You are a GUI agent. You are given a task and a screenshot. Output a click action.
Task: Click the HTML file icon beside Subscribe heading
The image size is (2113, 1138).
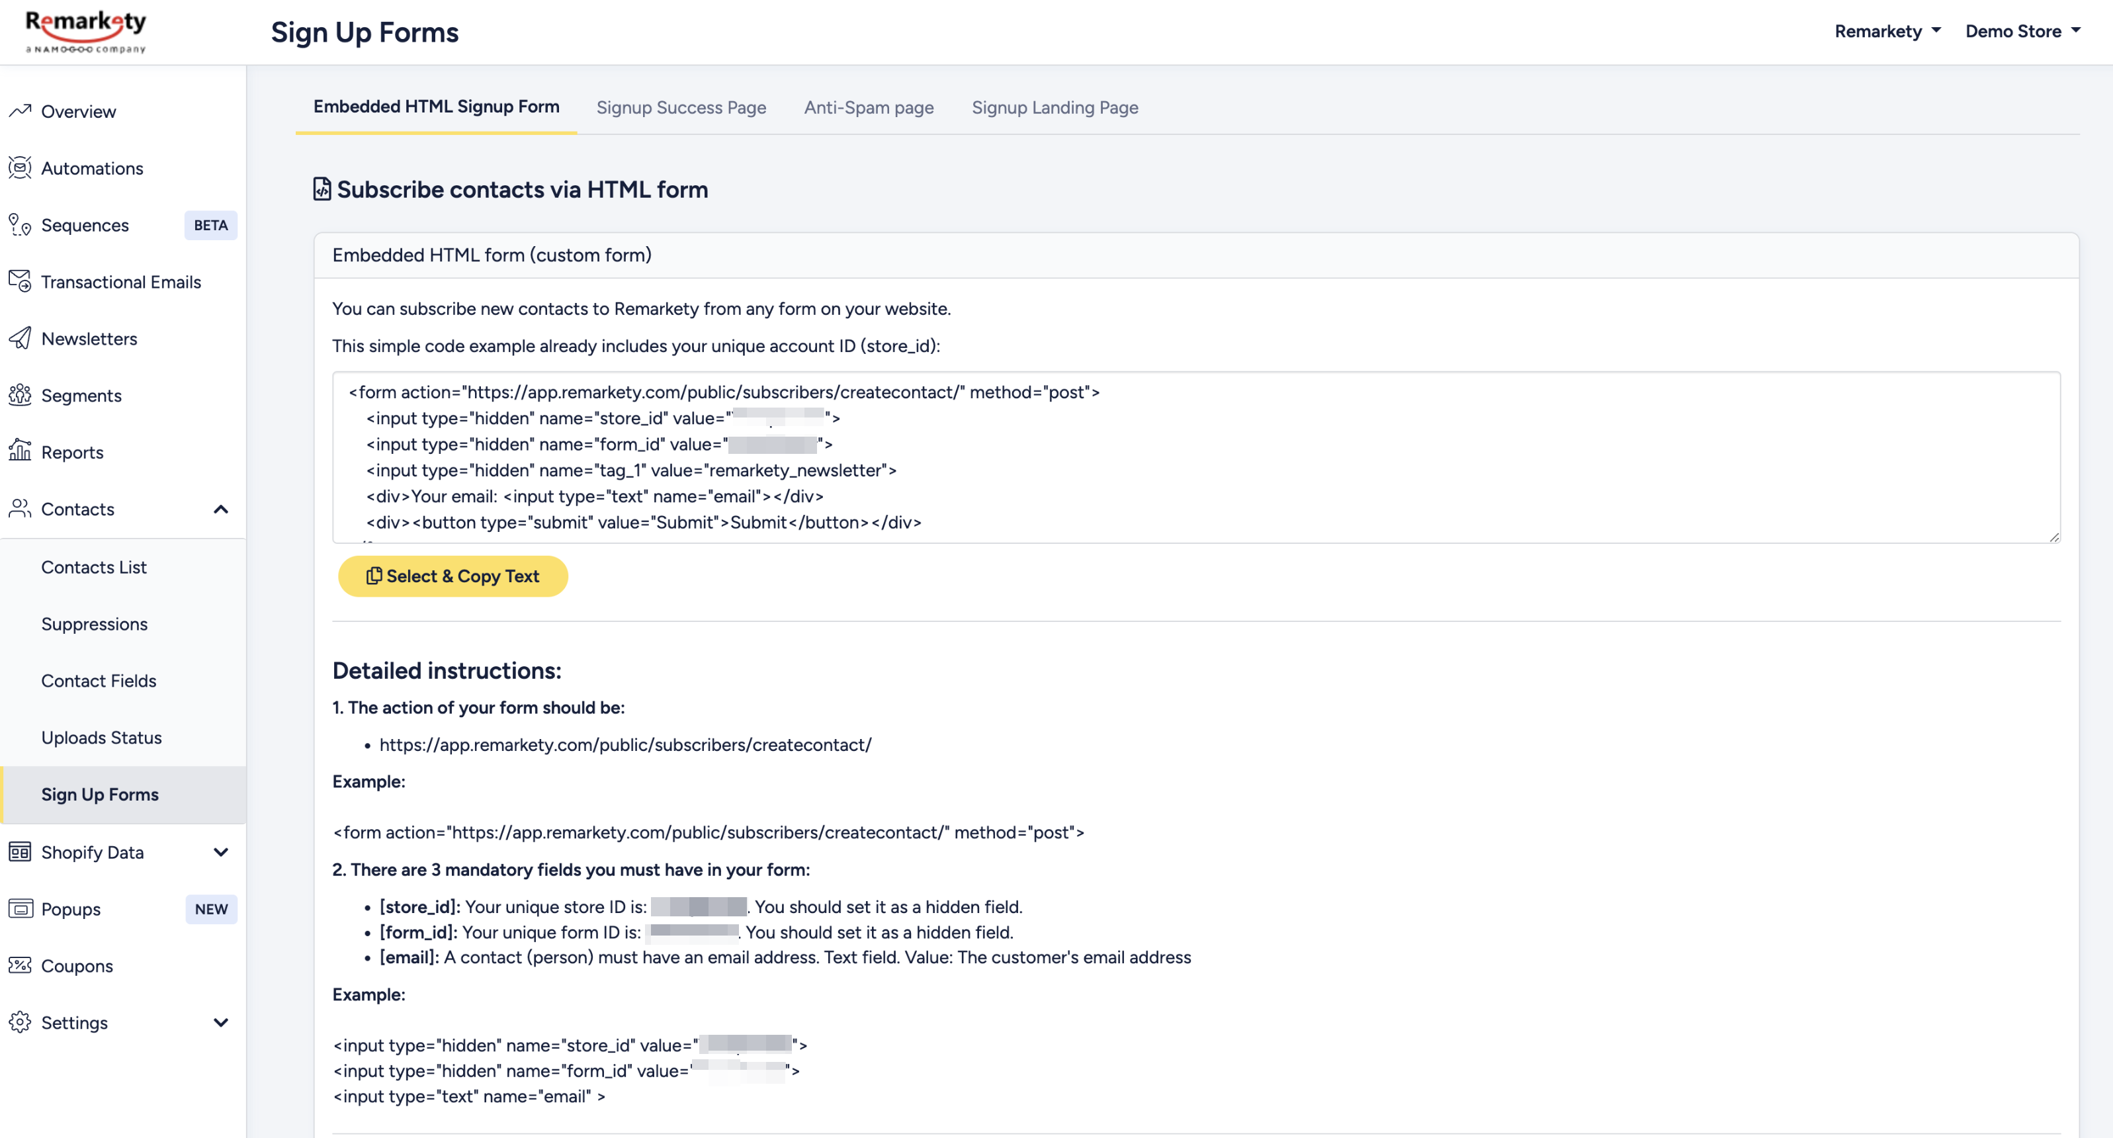[x=322, y=189]
